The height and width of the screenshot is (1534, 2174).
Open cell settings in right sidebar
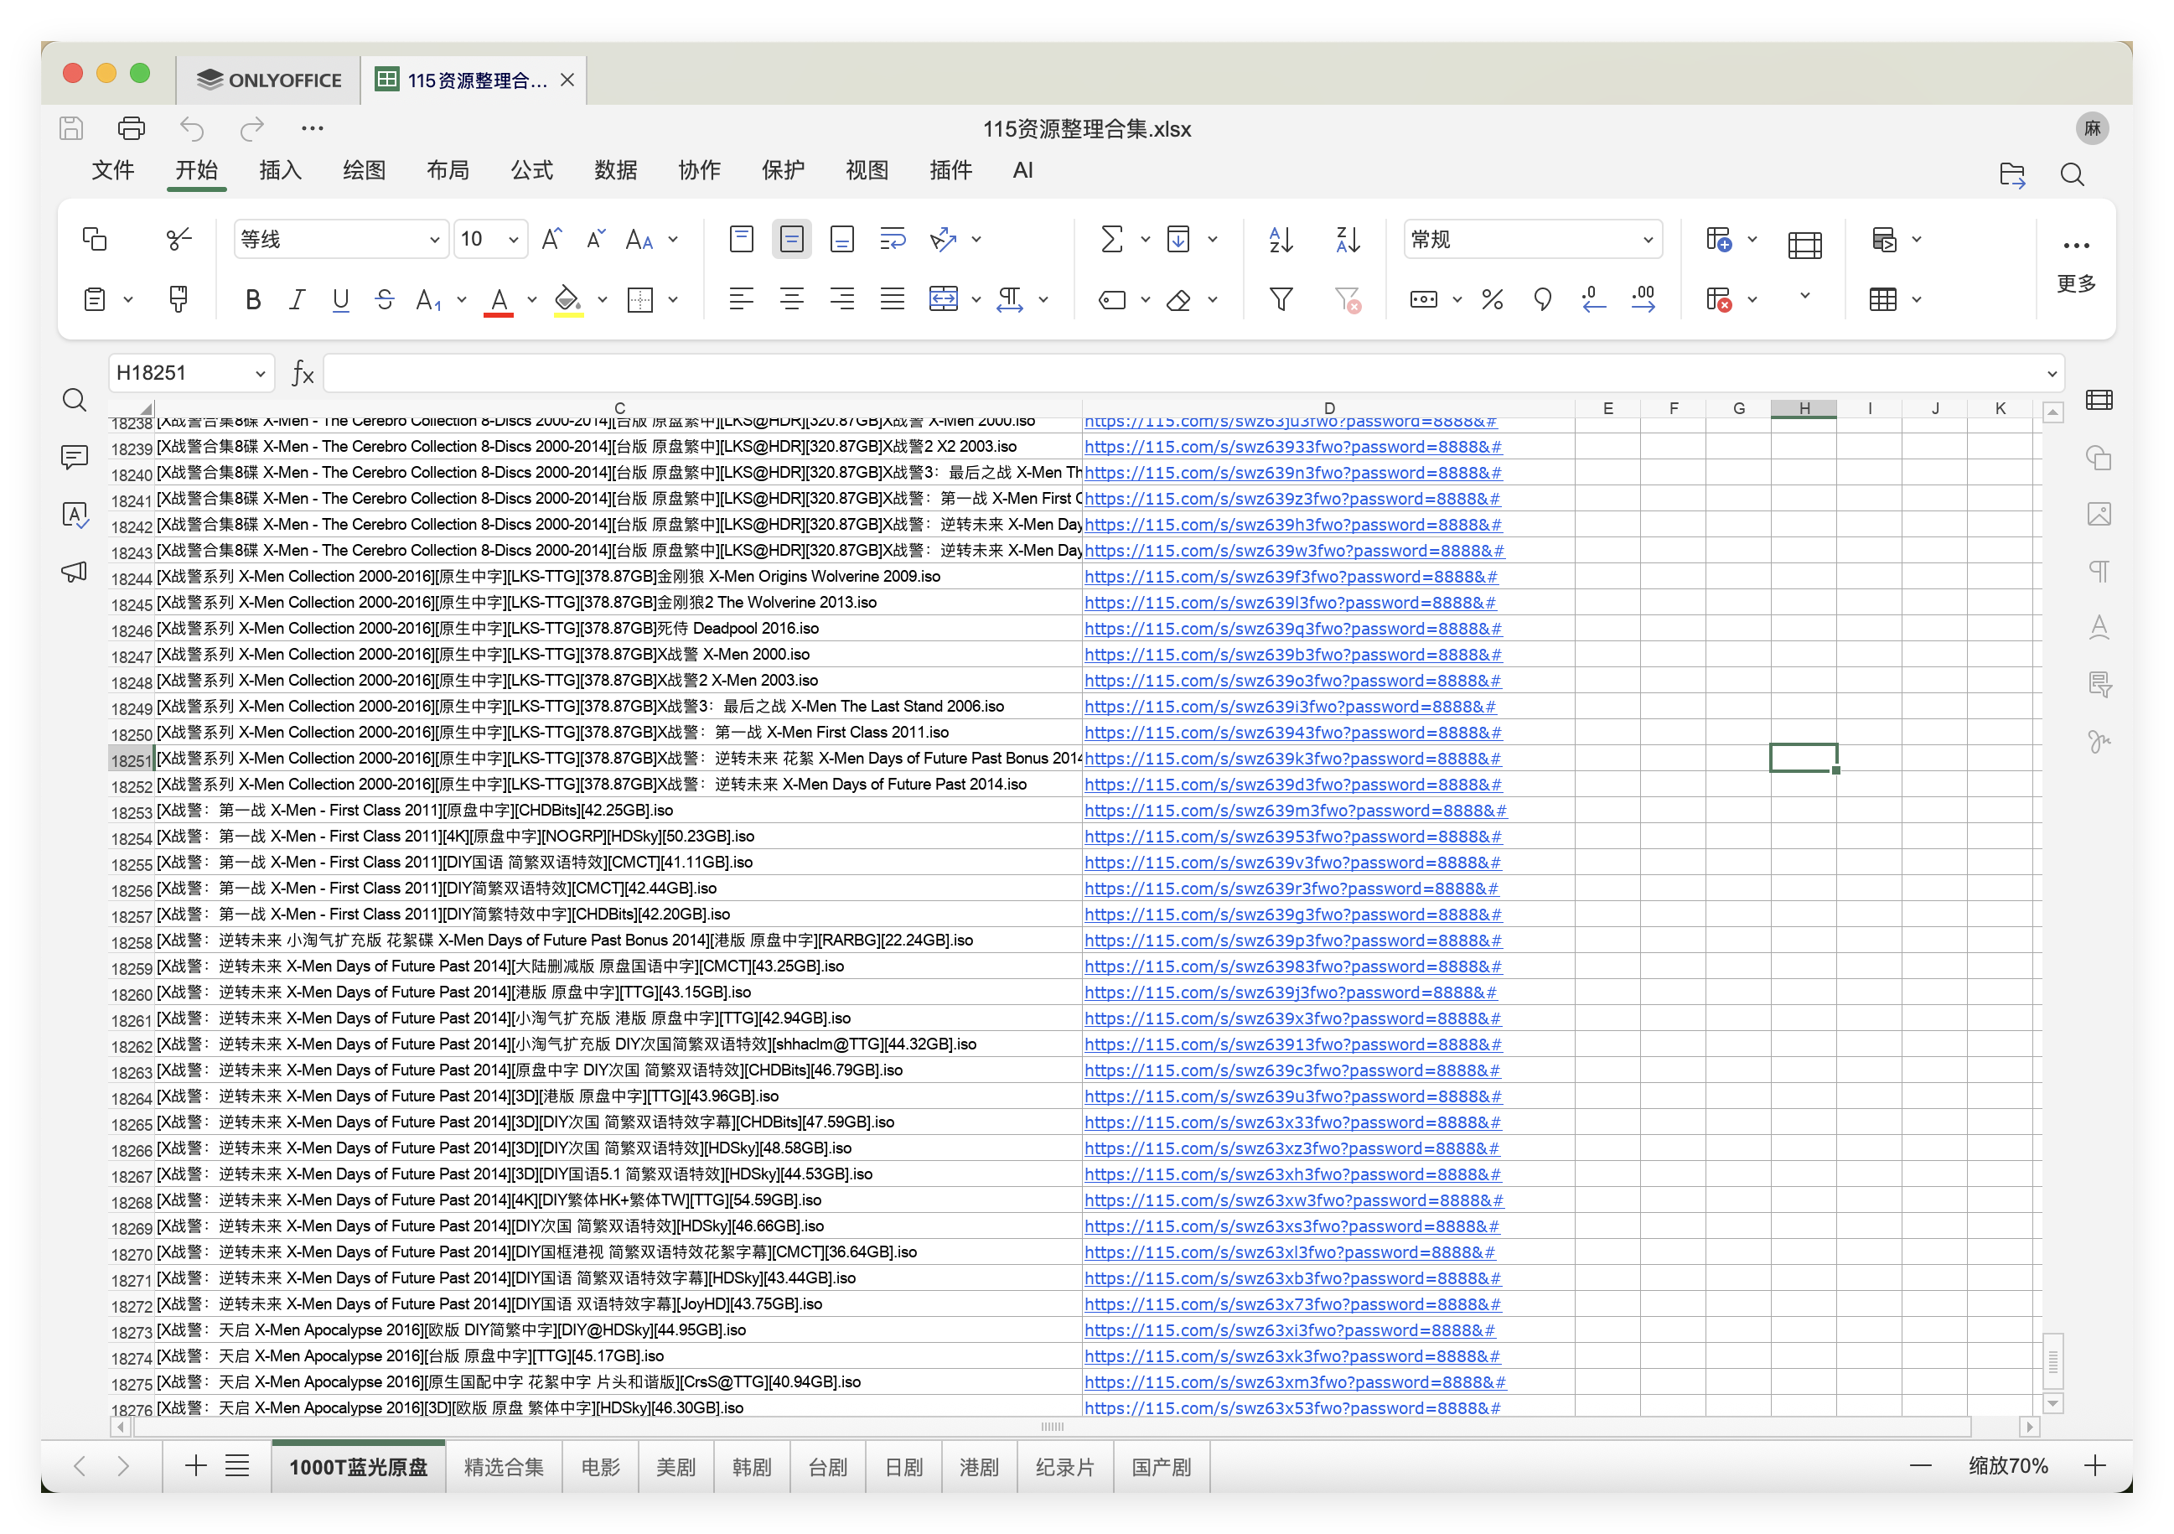(2099, 400)
